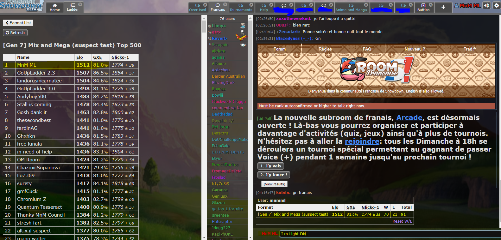Image resolution: width=501 pixels, height=240 pixels.
Task: Open the Forum link in the banner
Action: click(x=280, y=49)
